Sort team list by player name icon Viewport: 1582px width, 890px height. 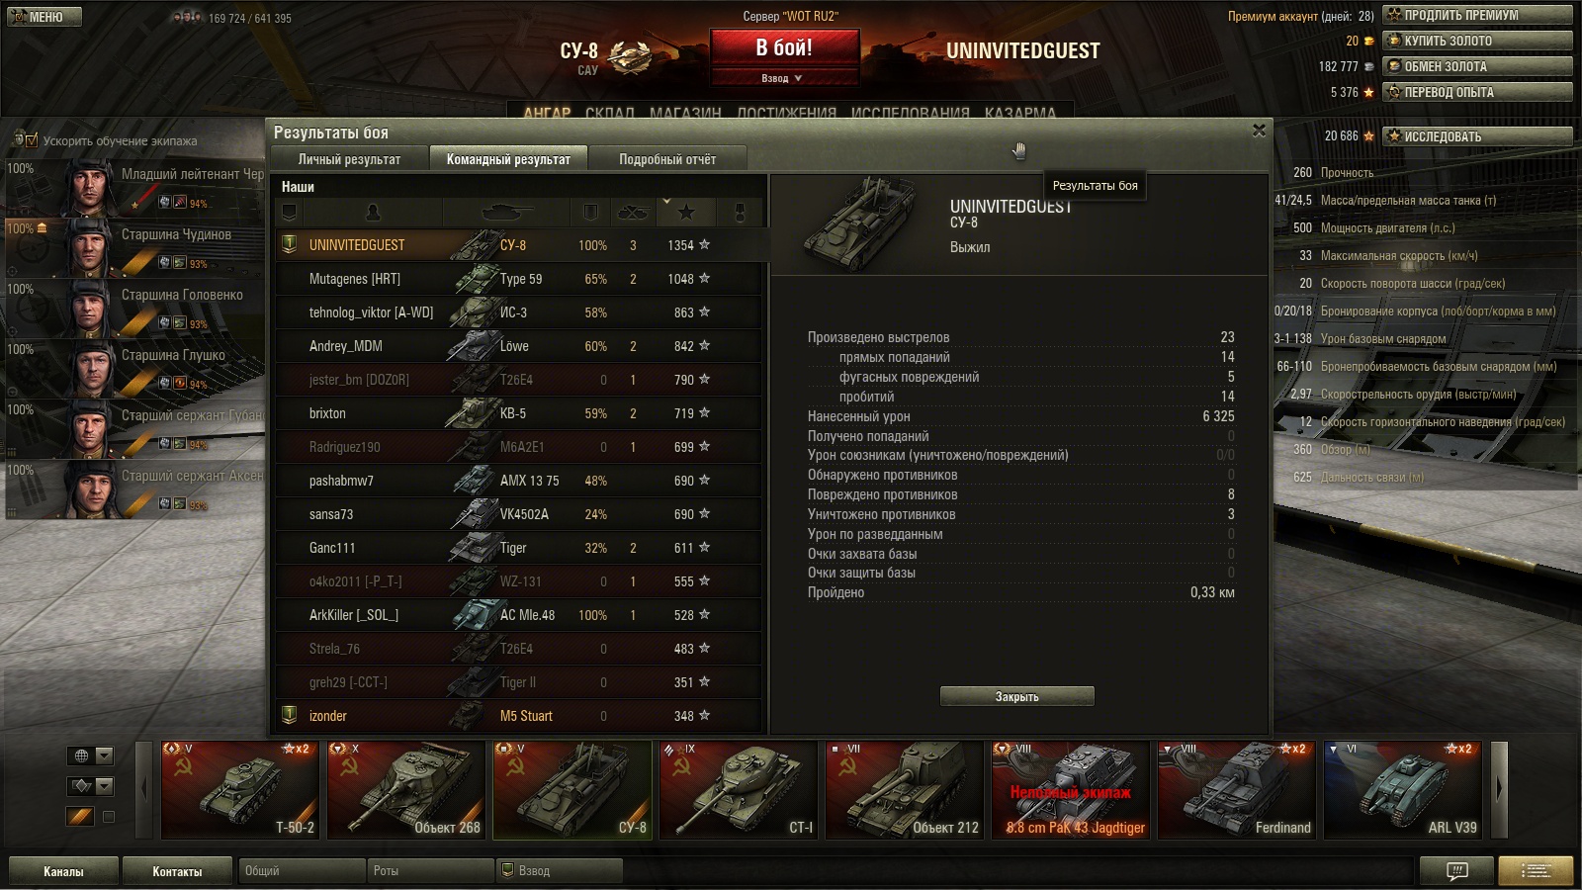click(373, 212)
